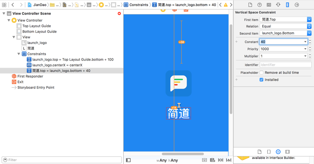The width and height of the screenshot is (314, 164).
Task: Click the red error indicator in outline
Action: click(x=119, y=13)
